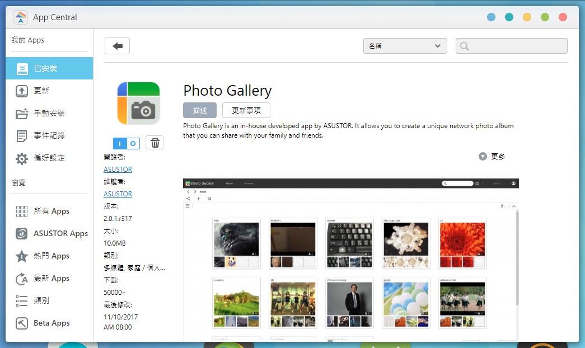This screenshot has height=348, width=585.
Task: Open 事件記錄 log page
Action: tap(49, 135)
